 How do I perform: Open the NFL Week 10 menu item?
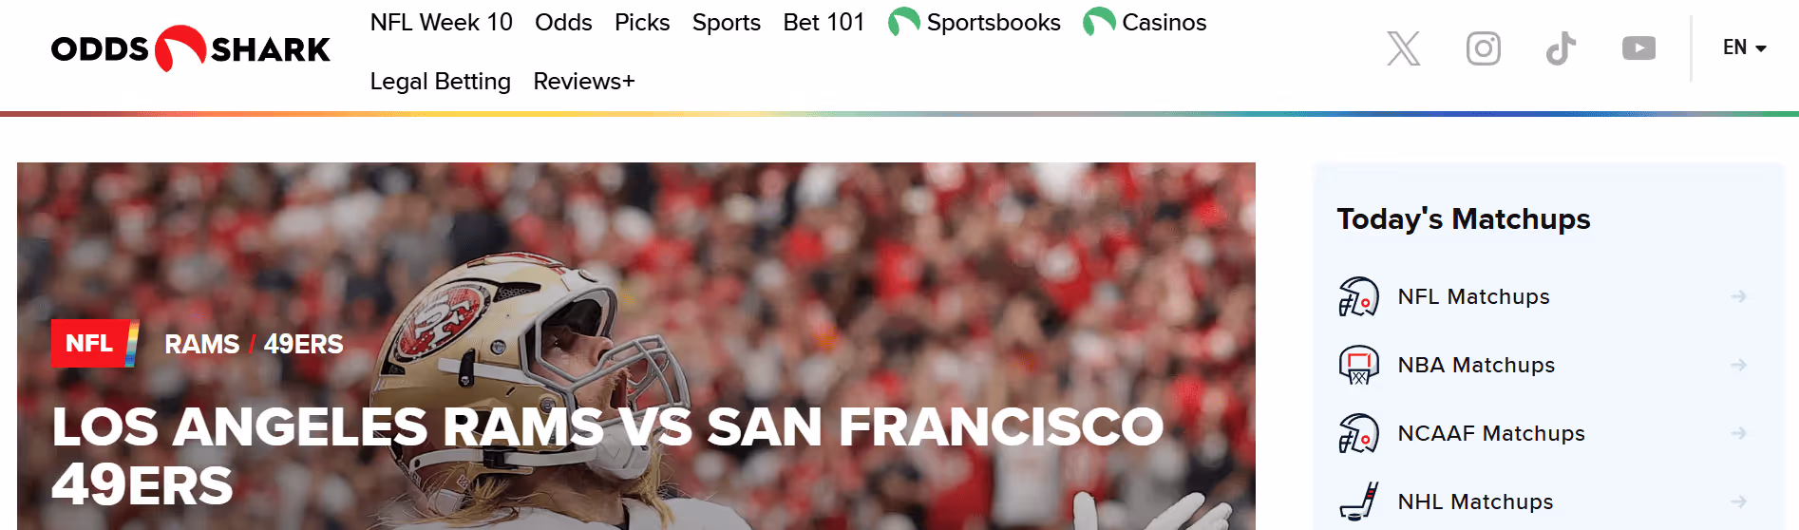(x=441, y=22)
